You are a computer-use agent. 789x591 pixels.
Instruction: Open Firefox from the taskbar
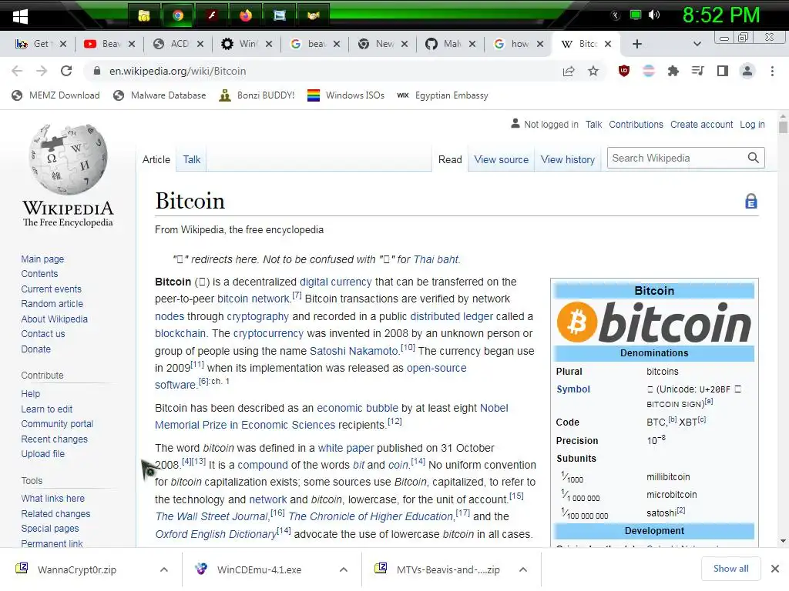[246, 16]
